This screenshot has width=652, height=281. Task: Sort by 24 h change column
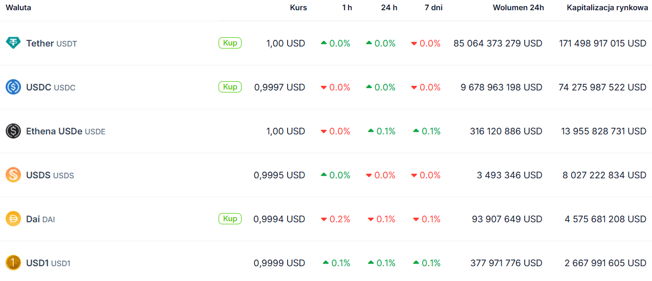pyautogui.click(x=389, y=8)
